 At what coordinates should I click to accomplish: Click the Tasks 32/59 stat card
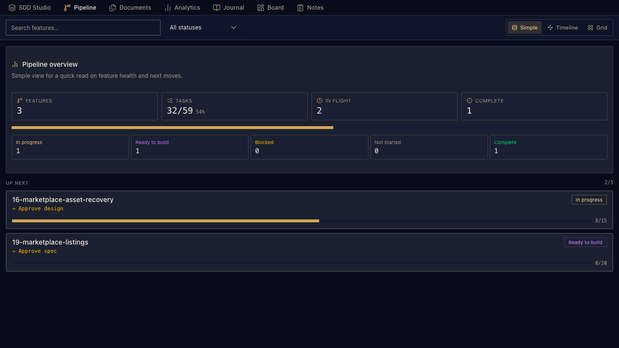click(x=235, y=106)
